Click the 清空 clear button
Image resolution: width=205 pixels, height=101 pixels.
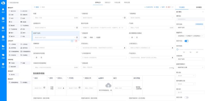click(x=168, y=7)
